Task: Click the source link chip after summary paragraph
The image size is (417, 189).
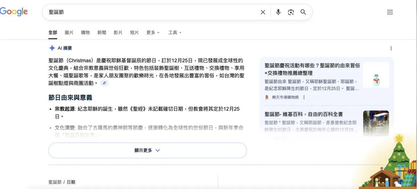Action: 104,83
